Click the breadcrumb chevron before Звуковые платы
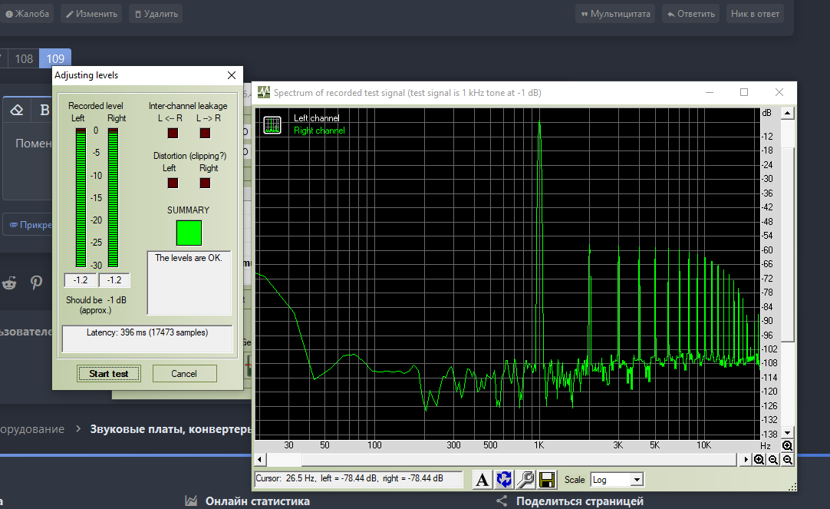 pyautogui.click(x=77, y=428)
